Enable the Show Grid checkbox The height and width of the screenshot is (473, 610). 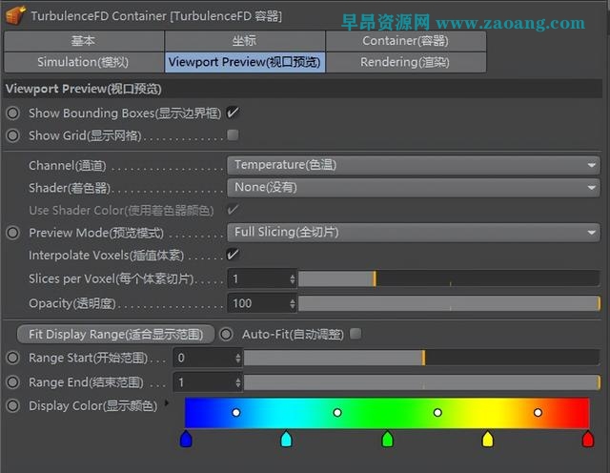233,135
